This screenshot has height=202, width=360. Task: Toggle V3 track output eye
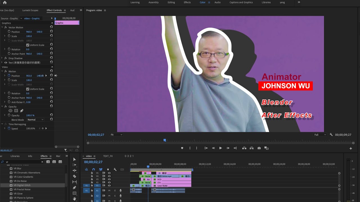(x=109, y=179)
